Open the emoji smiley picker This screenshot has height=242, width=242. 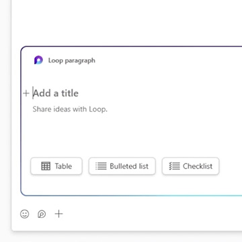pos(25,214)
